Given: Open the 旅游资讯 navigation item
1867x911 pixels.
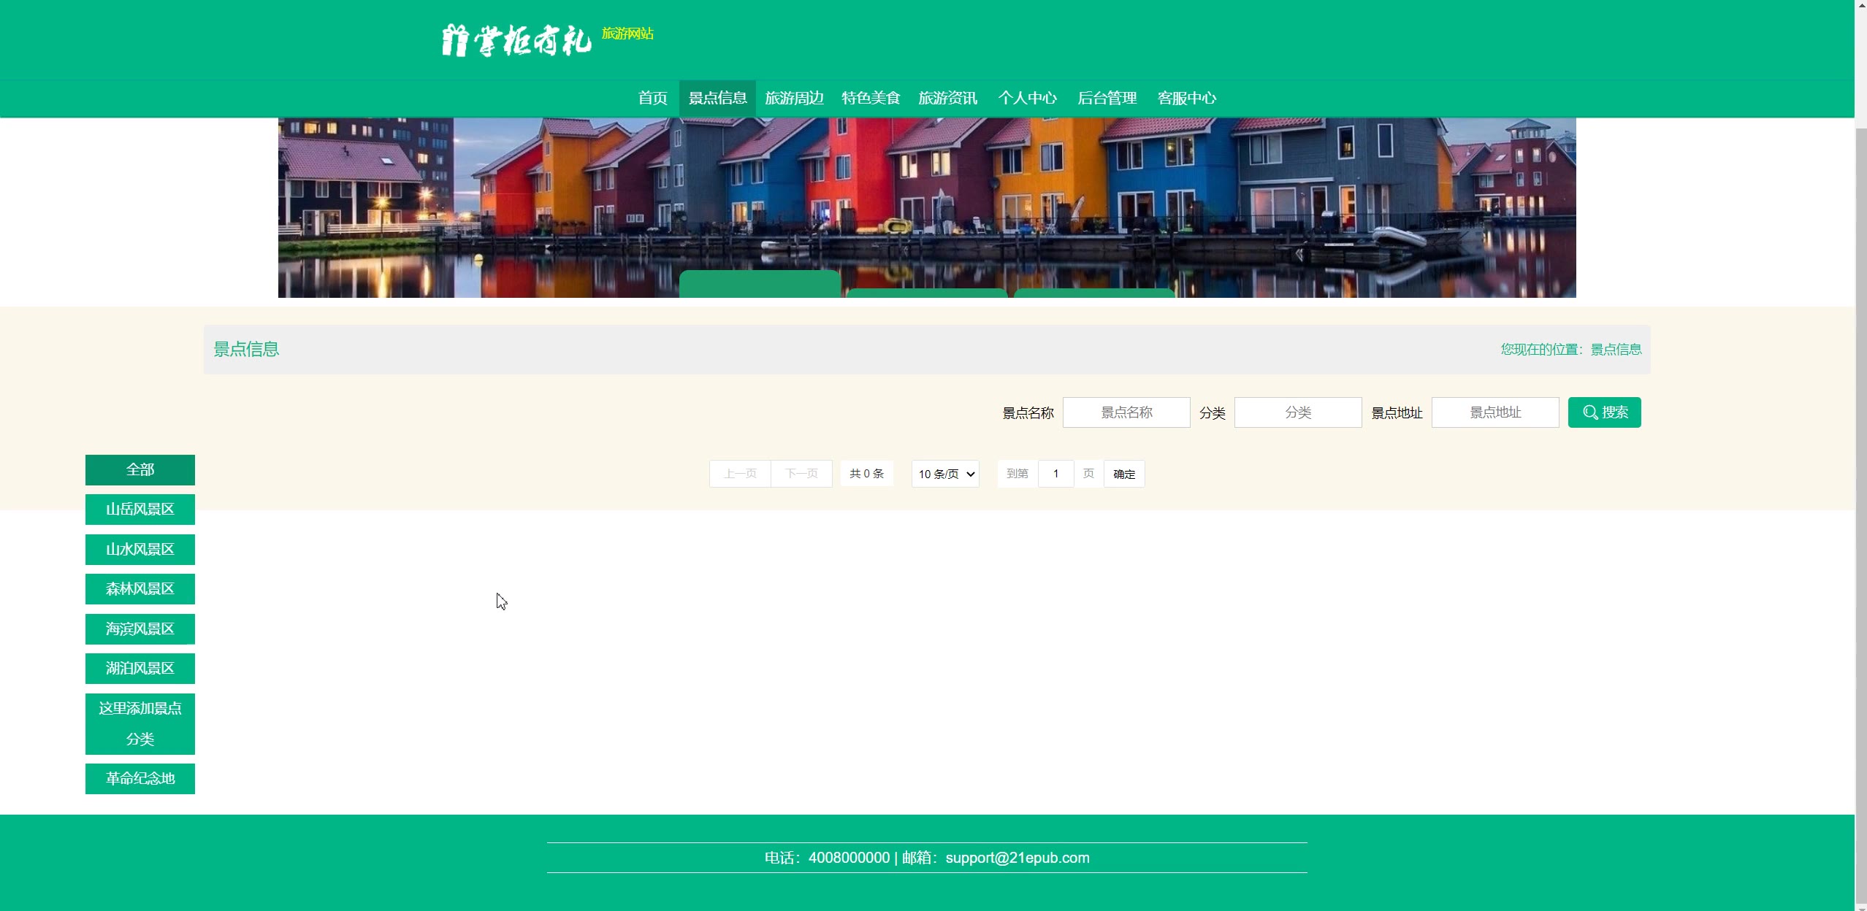Looking at the screenshot, I should pos(947,98).
